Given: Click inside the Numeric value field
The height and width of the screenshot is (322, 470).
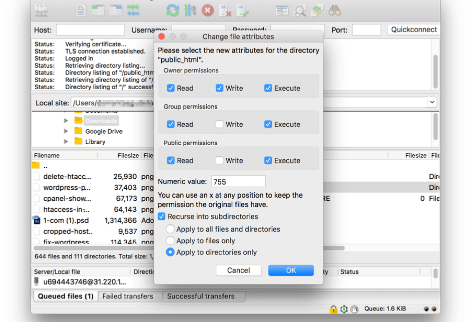Looking at the screenshot, I should [x=238, y=181].
